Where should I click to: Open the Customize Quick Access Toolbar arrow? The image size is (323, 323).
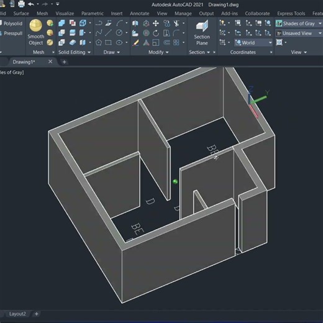pos(58,4)
